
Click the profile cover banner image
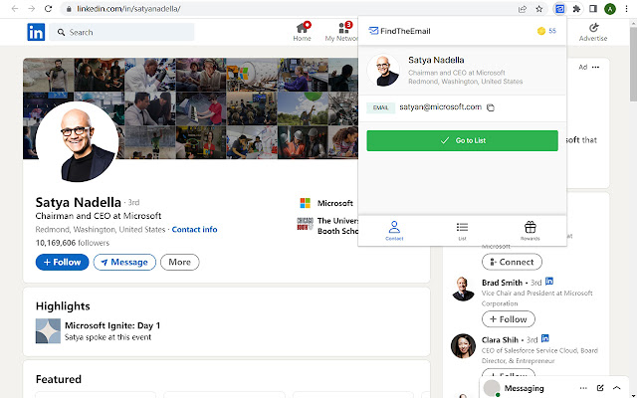tap(190, 108)
